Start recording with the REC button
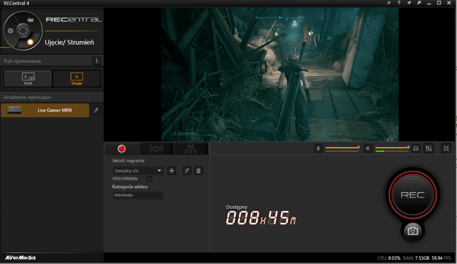Viewport: 457px width, 264px height. pyautogui.click(x=412, y=195)
